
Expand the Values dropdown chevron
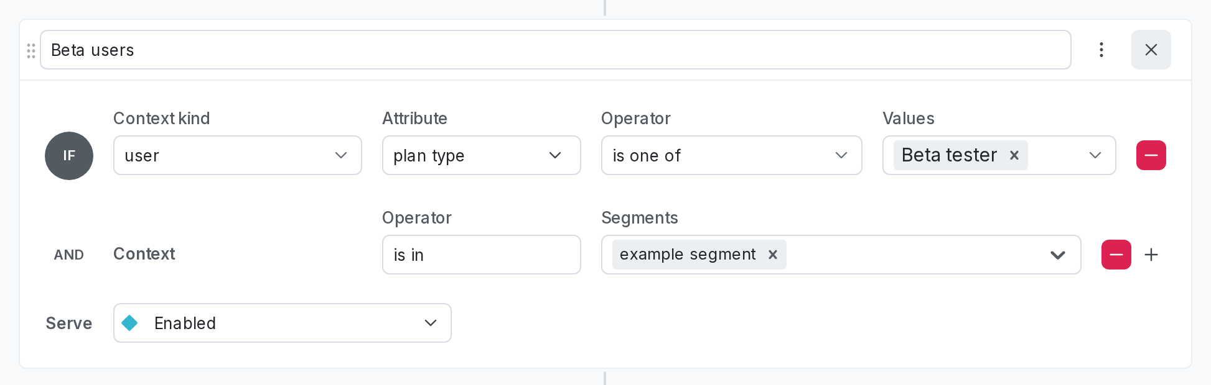[x=1095, y=155]
